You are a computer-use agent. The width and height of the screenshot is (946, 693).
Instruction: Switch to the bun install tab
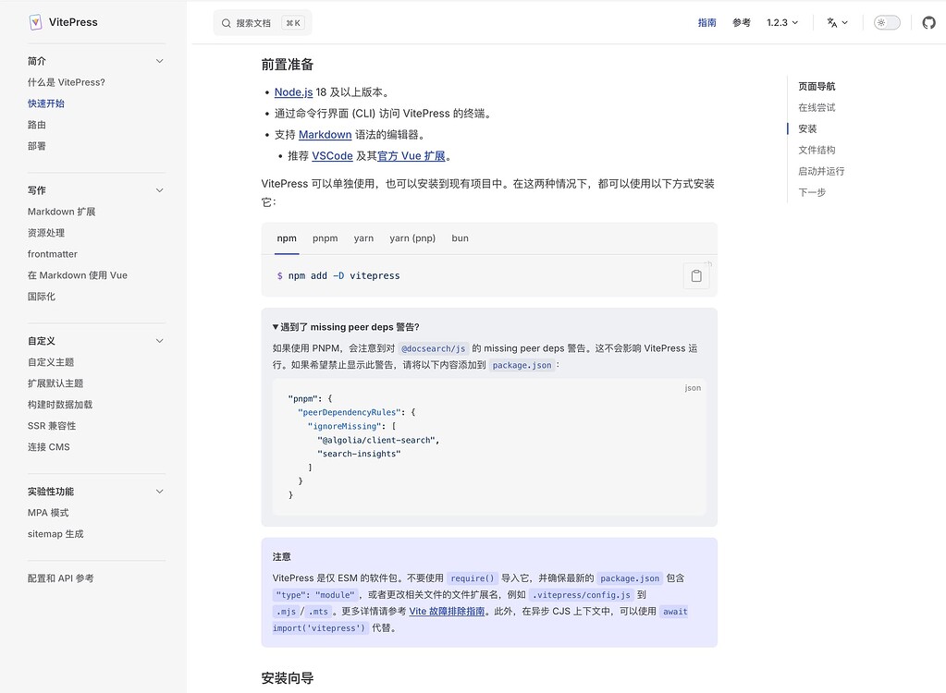click(x=460, y=237)
